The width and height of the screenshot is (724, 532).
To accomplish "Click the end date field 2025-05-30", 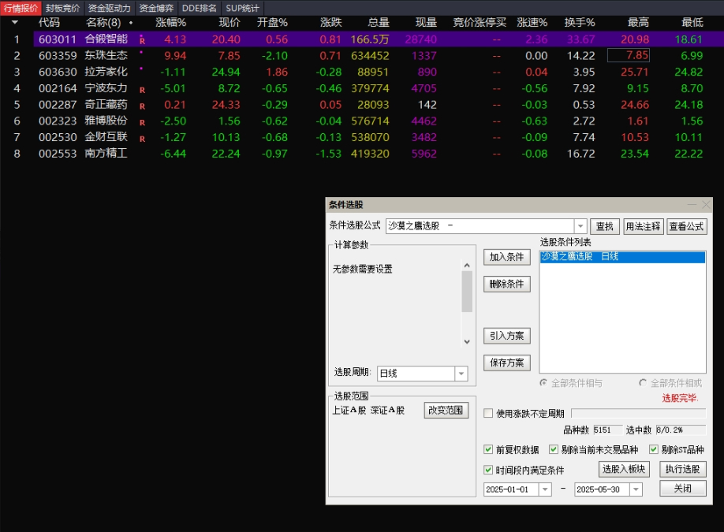I will (x=602, y=489).
